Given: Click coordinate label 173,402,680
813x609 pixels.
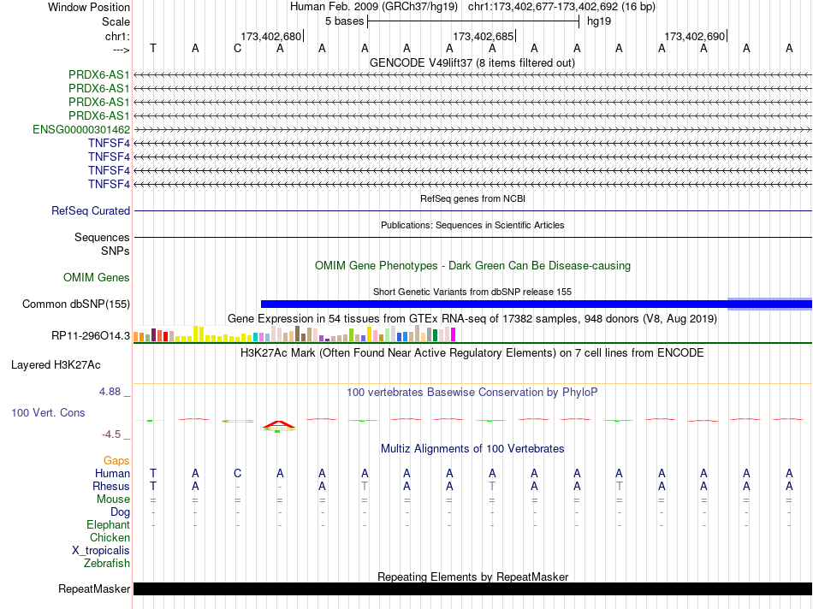Looking at the screenshot, I should click(270, 36).
